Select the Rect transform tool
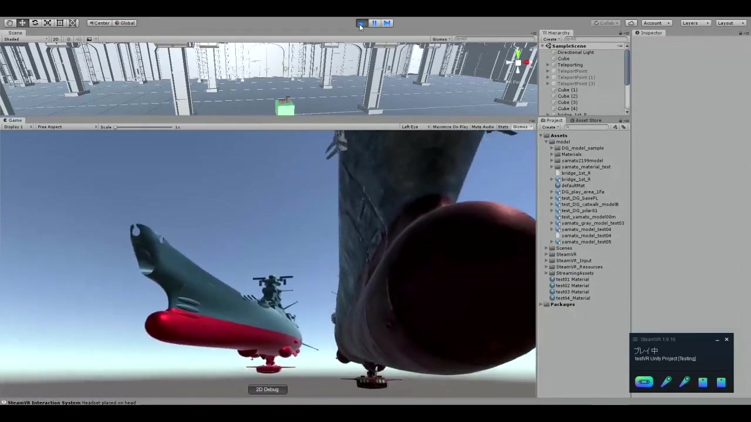This screenshot has width=751, height=422. pos(60,23)
